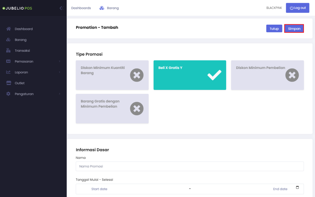Click X icon on Barang Gratis dengan Minimum Pembelian
This screenshot has height=197, width=315.
(137, 109)
